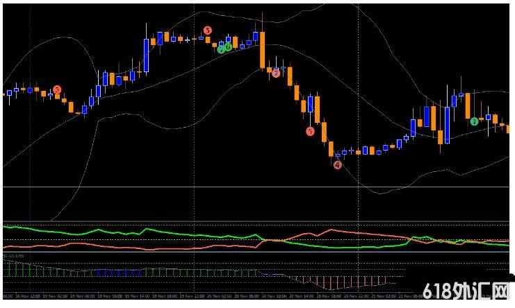Click the unnumbered green marker beside marker 6
This screenshot has width=515, height=308.
[x=222, y=49]
